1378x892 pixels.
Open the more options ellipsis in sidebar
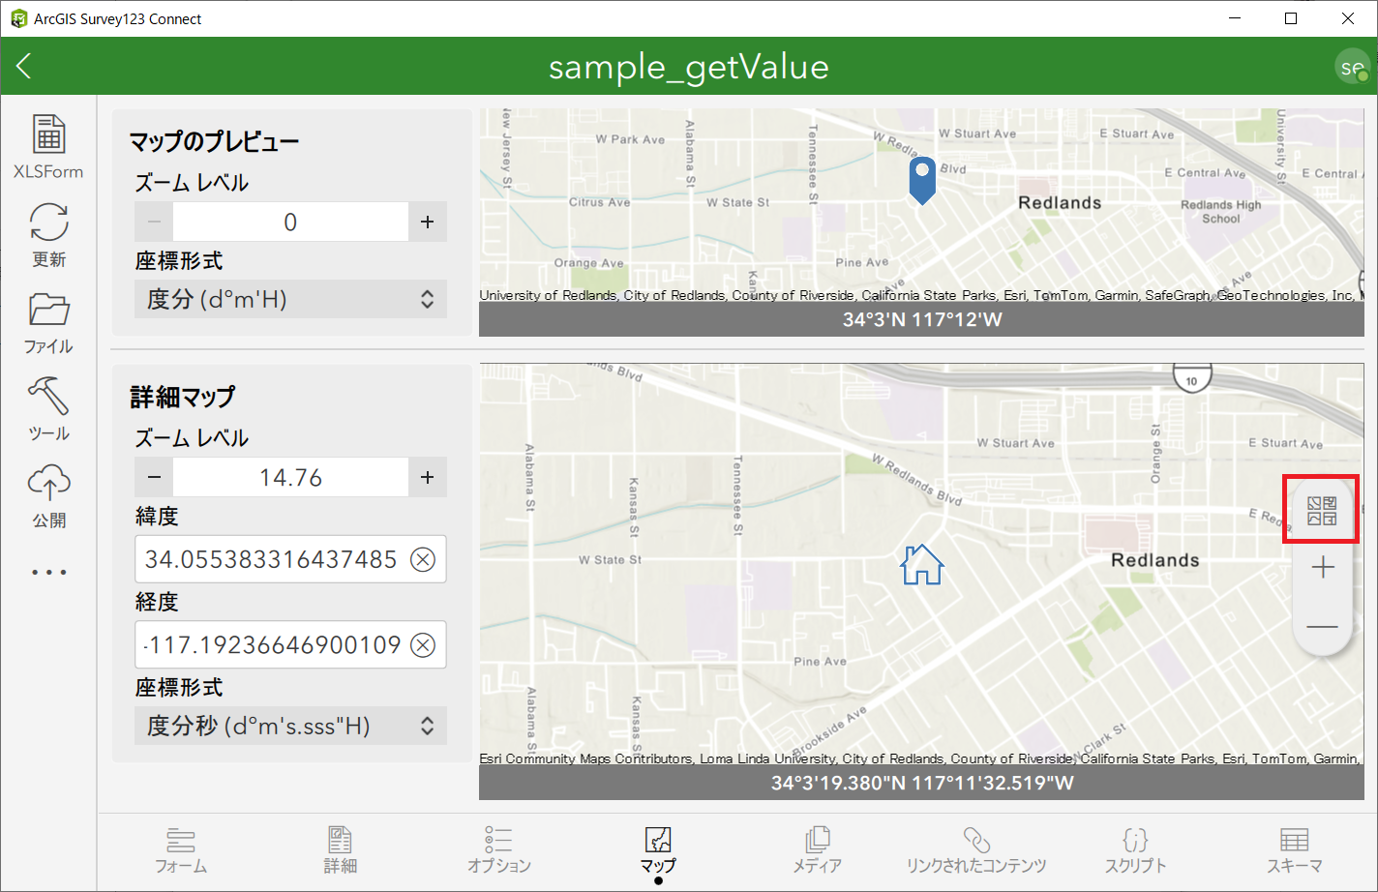point(48,573)
